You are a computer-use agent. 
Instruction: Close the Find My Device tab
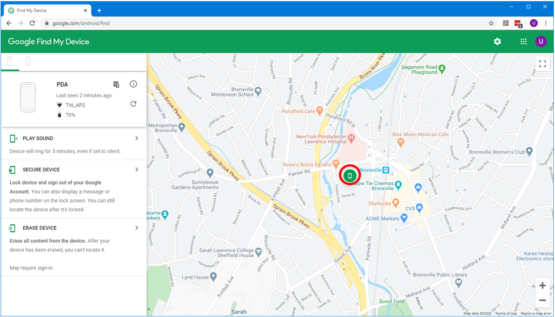click(85, 10)
